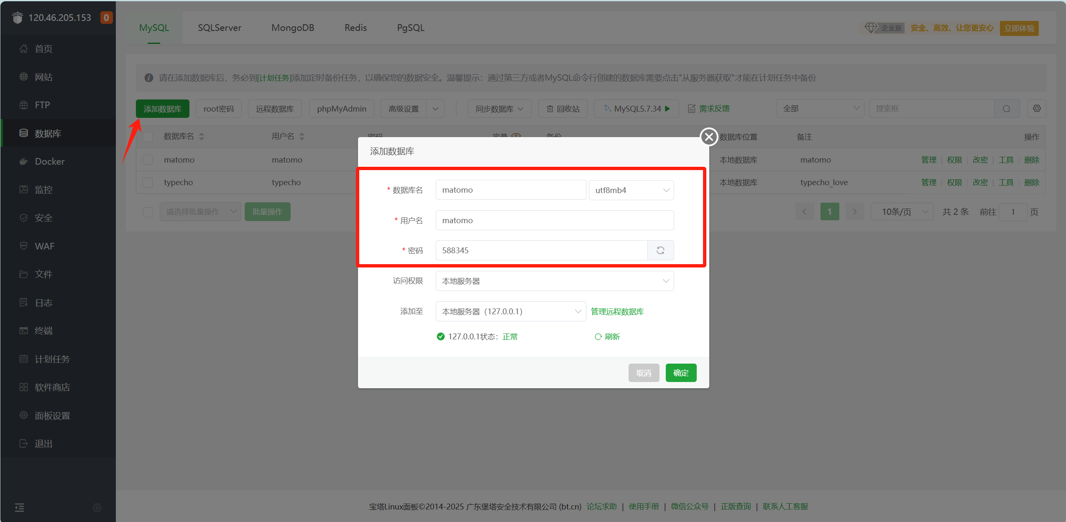Switch to the Redis tab
The height and width of the screenshot is (522, 1066).
click(355, 28)
